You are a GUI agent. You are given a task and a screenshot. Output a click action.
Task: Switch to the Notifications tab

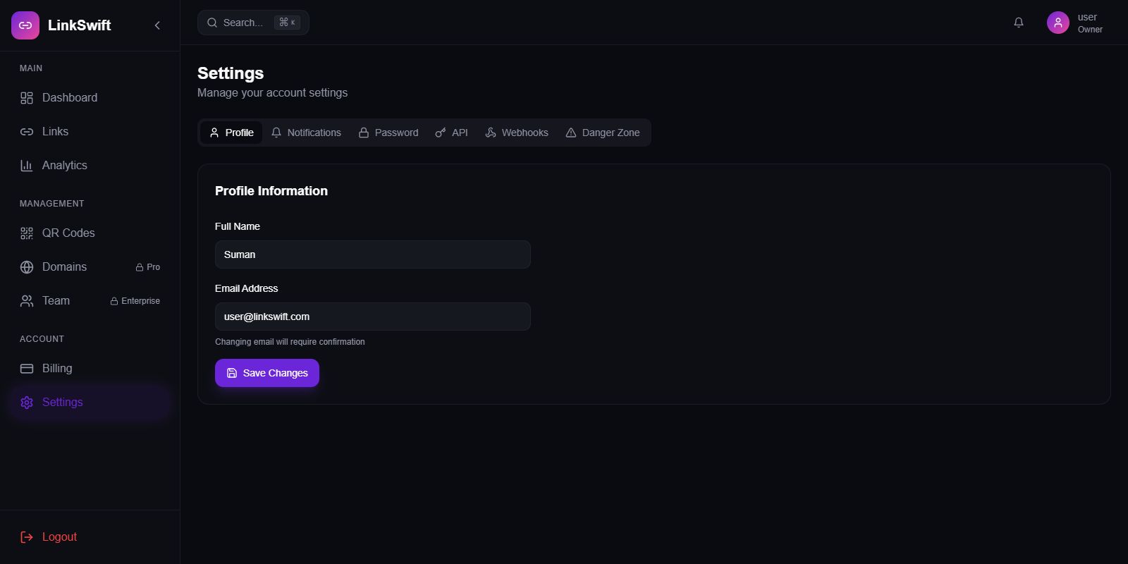306,133
